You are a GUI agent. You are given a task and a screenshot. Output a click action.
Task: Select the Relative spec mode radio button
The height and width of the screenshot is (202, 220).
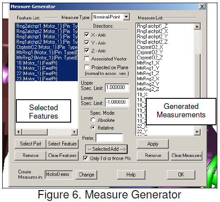pos(93,127)
